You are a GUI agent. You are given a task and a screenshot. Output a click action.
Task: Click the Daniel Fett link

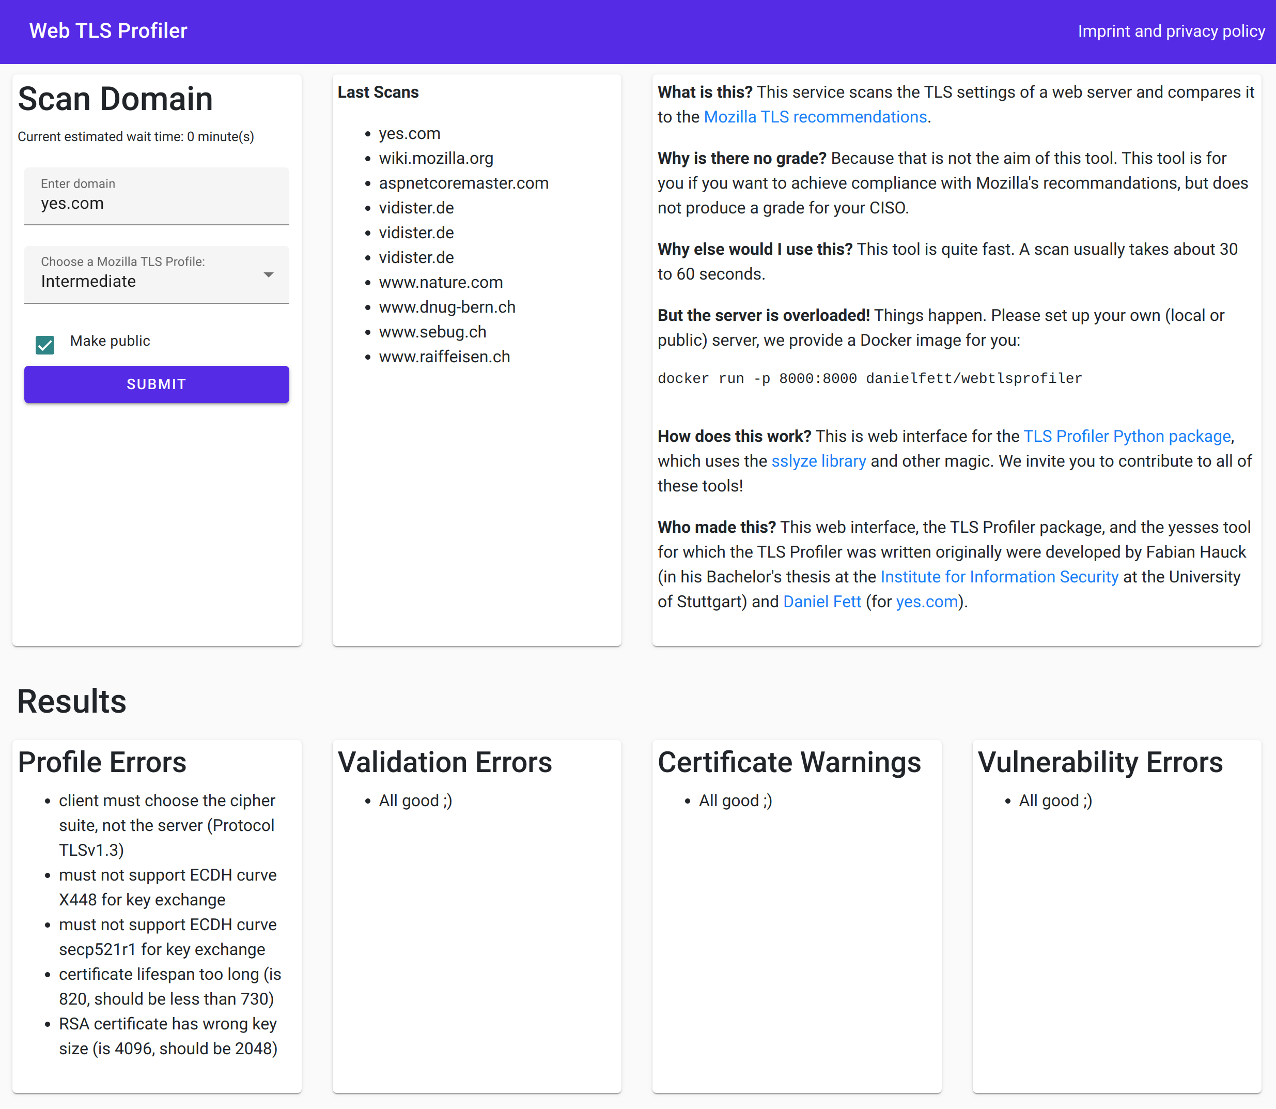[x=821, y=602]
